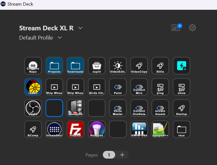This screenshot has height=165, width=217.
Task: Select the empty key between Speccy64 and Voice Meeter
Action: point(97,108)
